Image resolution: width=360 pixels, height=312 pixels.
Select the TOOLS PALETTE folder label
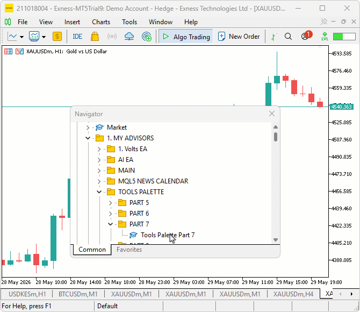point(141,192)
